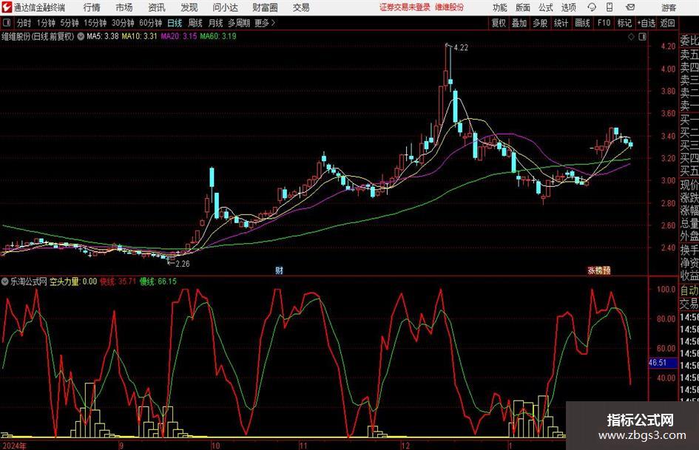
Task: Open the 问小达 menu
Action: (x=225, y=7)
